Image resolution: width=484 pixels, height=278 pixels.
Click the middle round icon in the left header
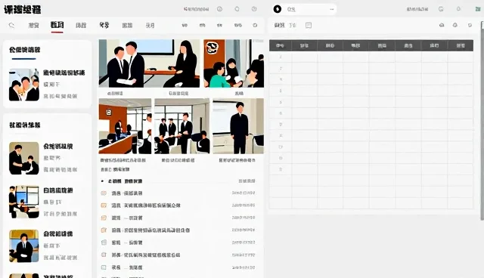[x=237, y=9]
